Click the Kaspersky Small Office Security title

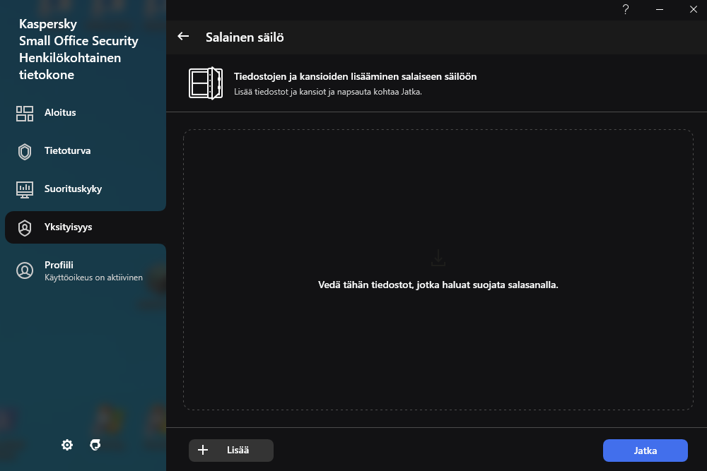click(x=78, y=49)
